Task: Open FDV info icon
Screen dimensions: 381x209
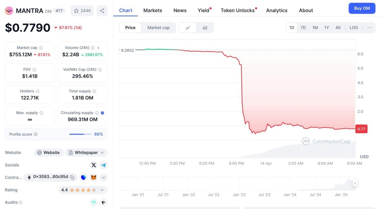Action: pyautogui.click(x=34, y=70)
